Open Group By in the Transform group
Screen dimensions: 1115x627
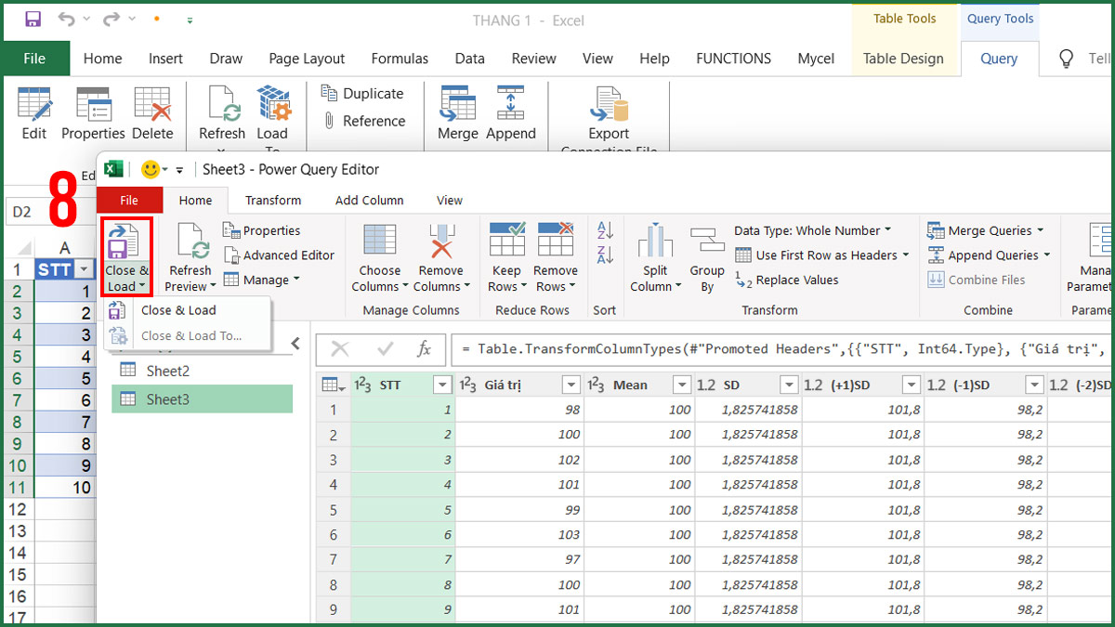pyautogui.click(x=706, y=257)
